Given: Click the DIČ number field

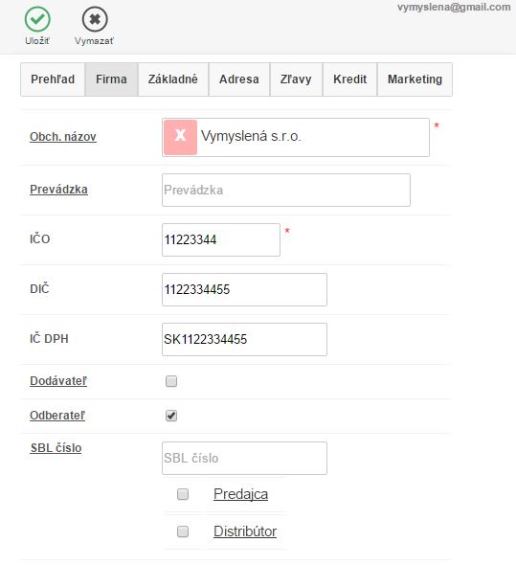Looking at the screenshot, I should pyautogui.click(x=244, y=289).
